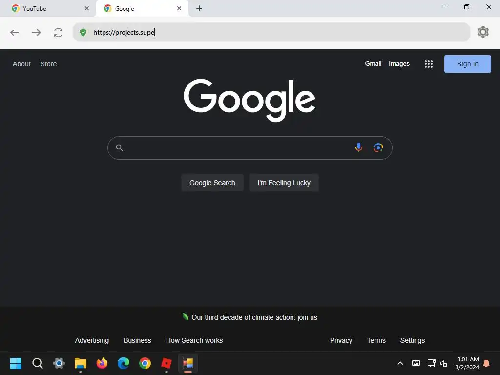
Task: Open the Google apps grid
Action: pos(429,64)
